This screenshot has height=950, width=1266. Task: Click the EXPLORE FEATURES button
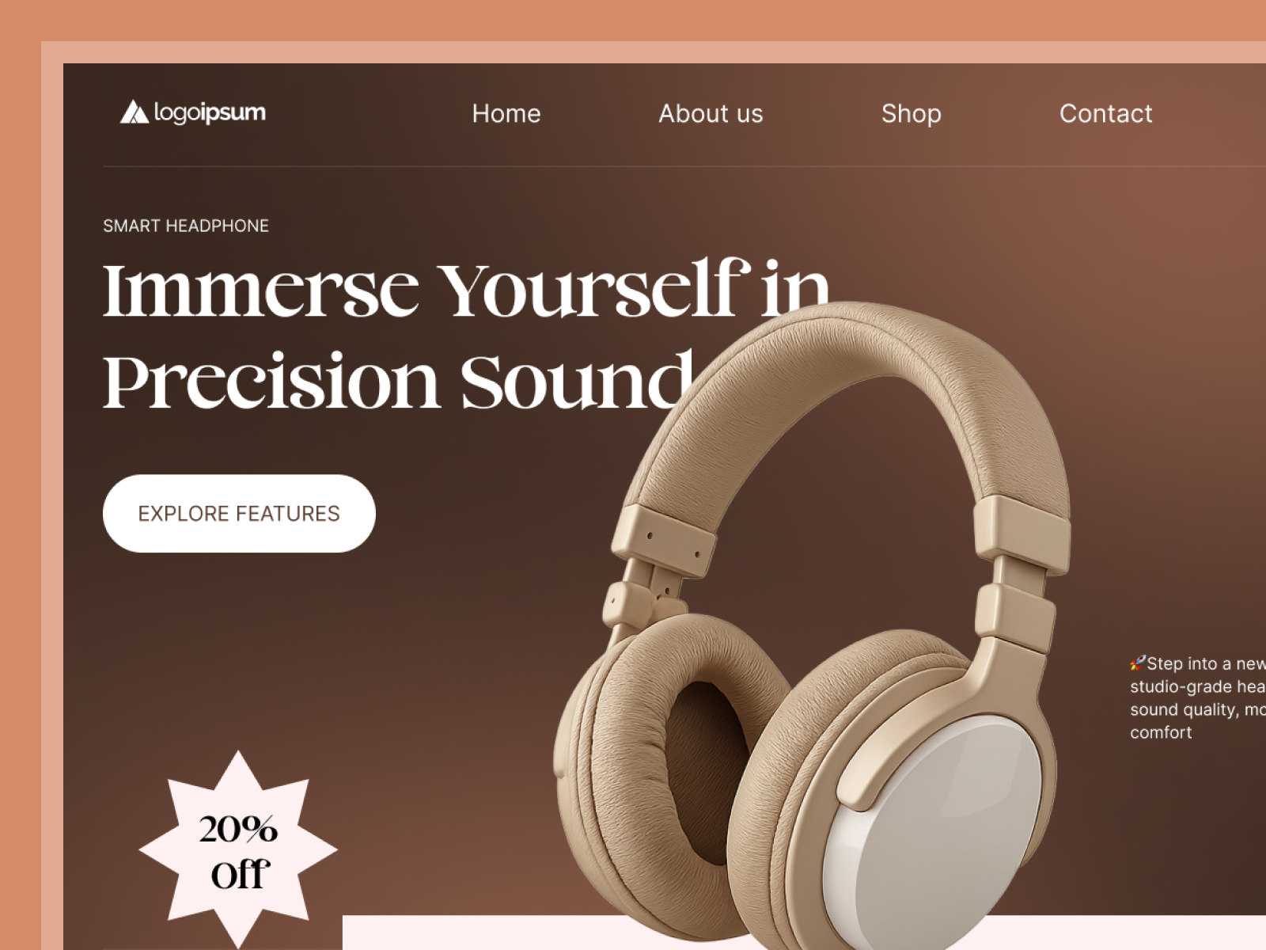(239, 513)
